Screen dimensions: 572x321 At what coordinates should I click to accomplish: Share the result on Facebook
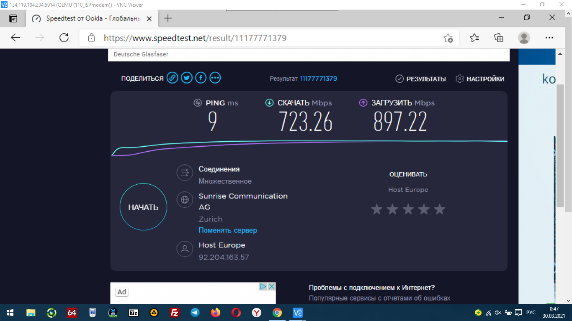click(201, 78)
